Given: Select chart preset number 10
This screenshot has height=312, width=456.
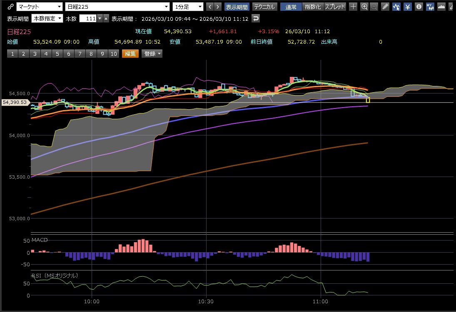Looking at the screenshot, I should pyautogui.click(x=113, y=54).
